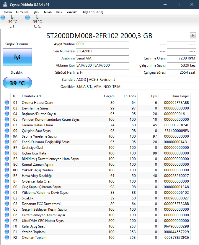The image size is (199, 245).
Task: Click the Seri Numarası field
Action: (102, 51)
